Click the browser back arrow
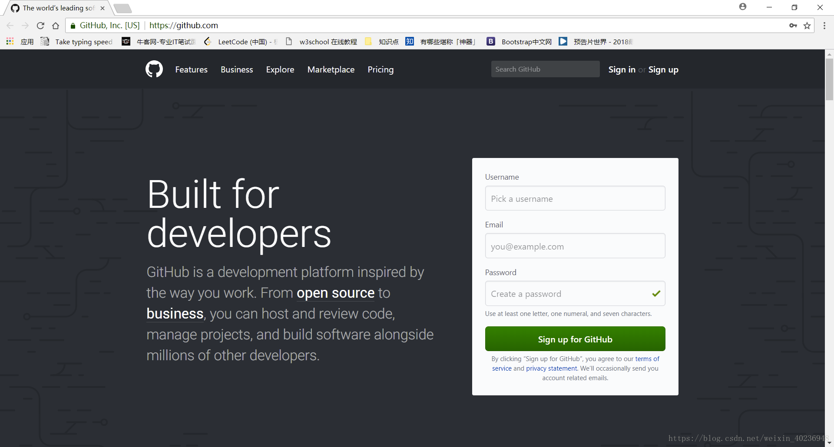The width and height of the screenshot is (834, 447). click(x=10, y=26)
